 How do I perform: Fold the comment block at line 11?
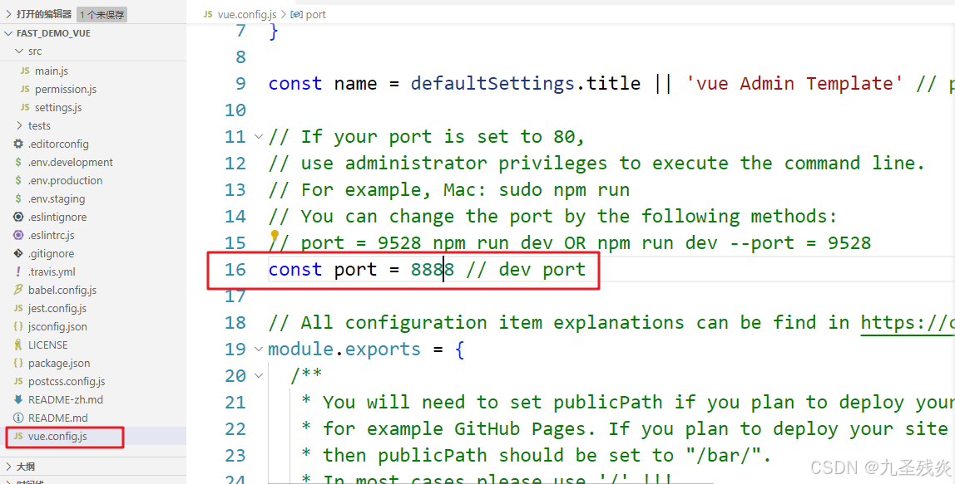click(258, 137)
